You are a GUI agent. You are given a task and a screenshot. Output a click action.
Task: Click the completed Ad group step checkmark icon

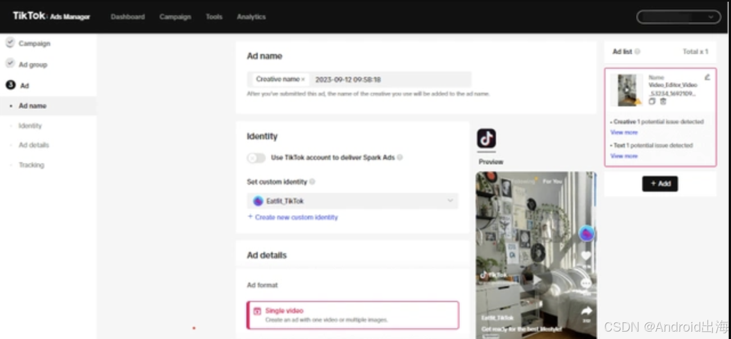click(10, 64)
